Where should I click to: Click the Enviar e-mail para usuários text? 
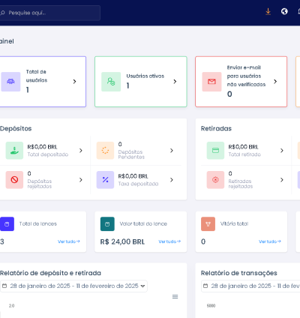coord(246,76)
